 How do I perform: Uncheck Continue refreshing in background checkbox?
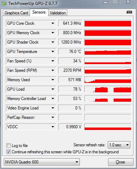8,152
